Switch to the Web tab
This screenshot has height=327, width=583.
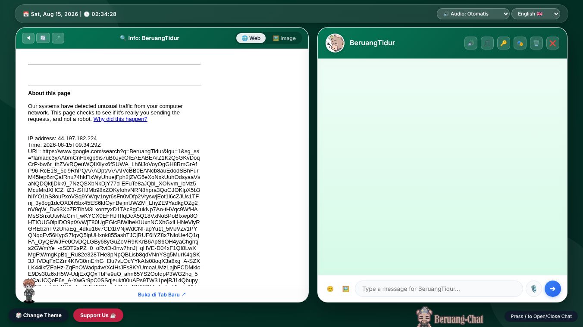tap(251, 38)
